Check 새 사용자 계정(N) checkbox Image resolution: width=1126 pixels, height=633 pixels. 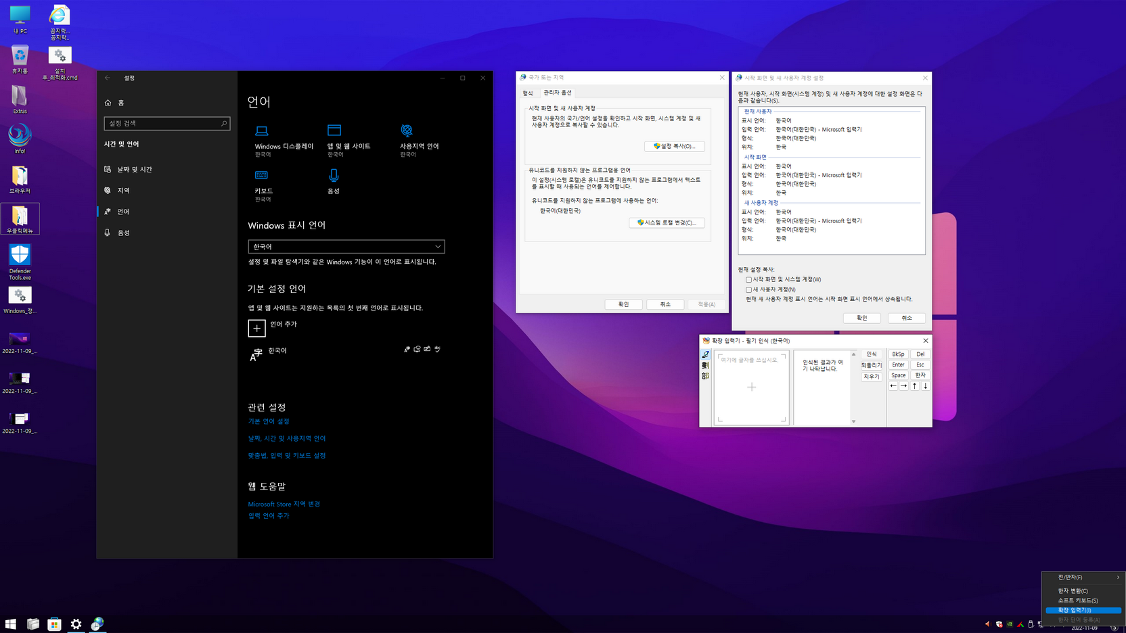click(x=748, y=289)
